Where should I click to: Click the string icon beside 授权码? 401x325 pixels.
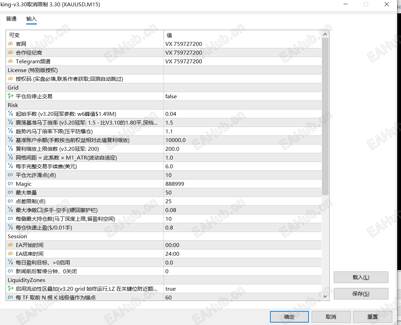click(10, 79)
